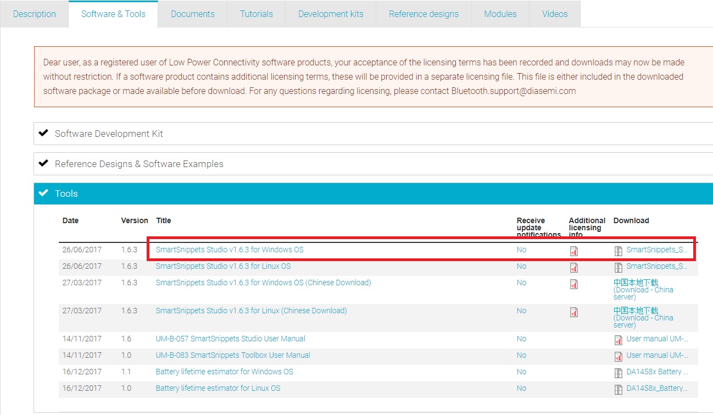The height and width of the screenshot is (415, 713).
Task: Open UM-B-083 SmartSnippets Toolbox User Manual link
Action: 233,355
